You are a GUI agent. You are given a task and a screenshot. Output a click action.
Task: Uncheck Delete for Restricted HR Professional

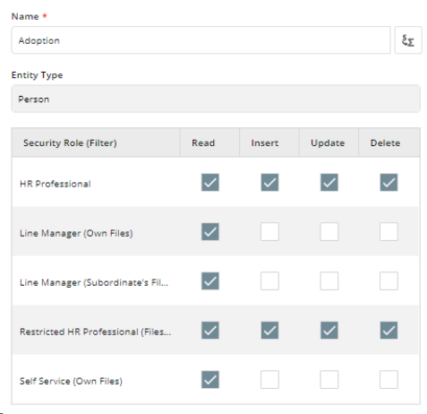[389, 330]
